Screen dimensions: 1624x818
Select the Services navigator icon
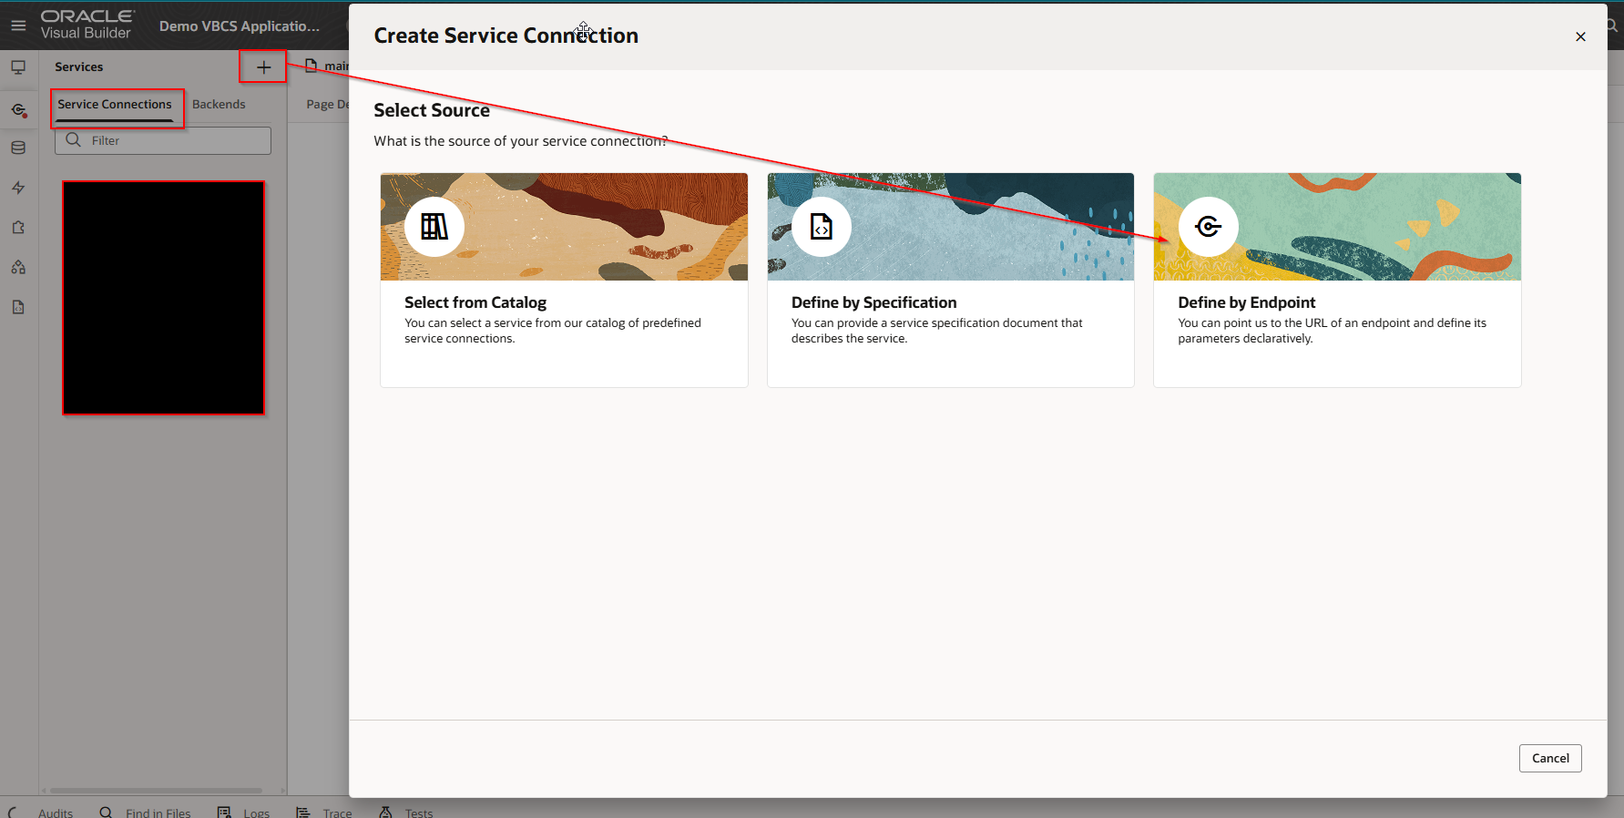(18, 109)
